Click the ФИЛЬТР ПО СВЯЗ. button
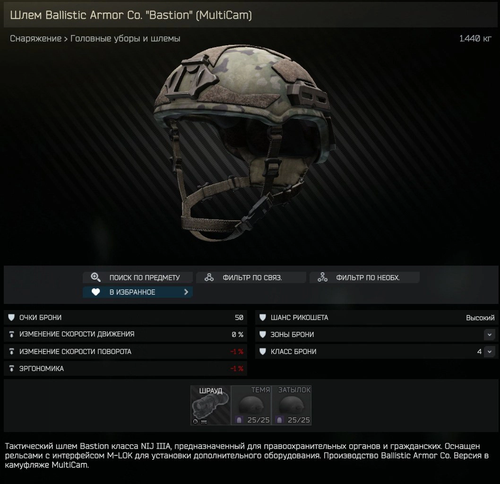This screenshot has height=484, width=500. pyautogui.click(x=251, y=277)
